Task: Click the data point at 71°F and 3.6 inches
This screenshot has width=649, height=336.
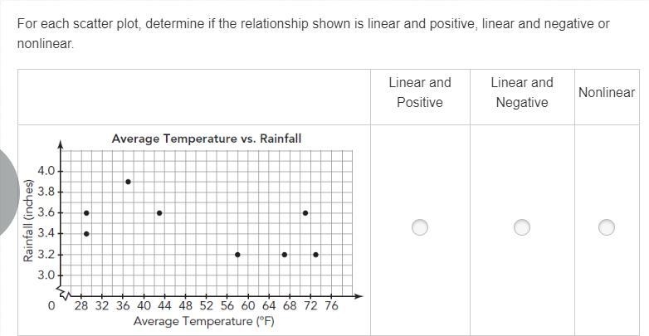Action: pyautogui.click(x=305, y=213)
